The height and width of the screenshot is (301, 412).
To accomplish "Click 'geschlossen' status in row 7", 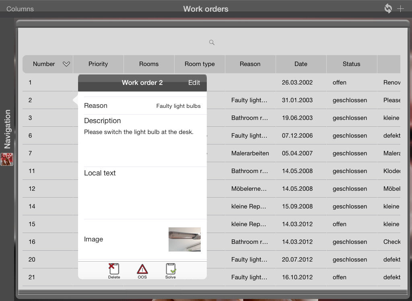I will click(350, 153).
